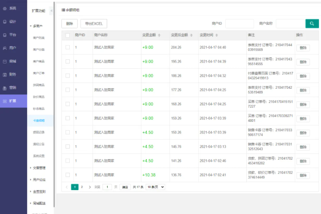Toggle the select-all checkbox in table header

pyautogui.click(x=68, y=35)
